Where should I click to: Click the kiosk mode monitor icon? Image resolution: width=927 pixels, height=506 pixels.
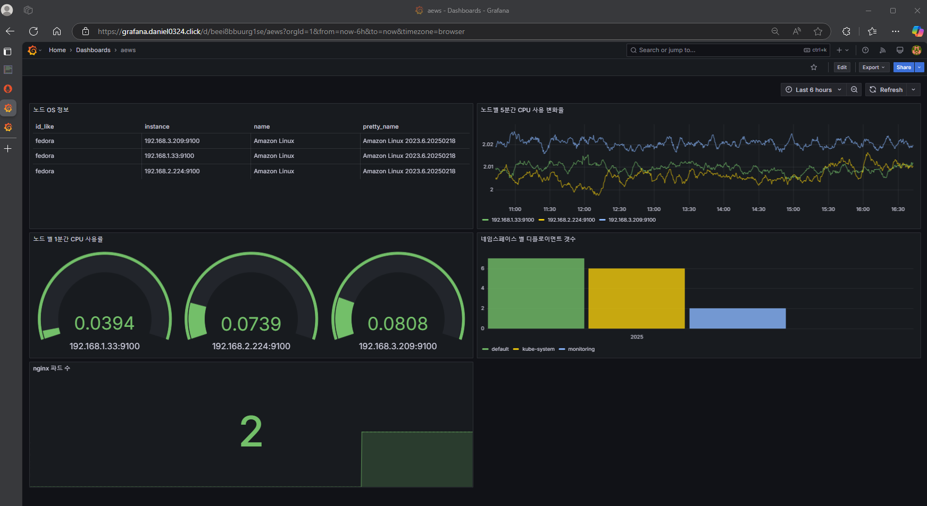tap(900, 50)
